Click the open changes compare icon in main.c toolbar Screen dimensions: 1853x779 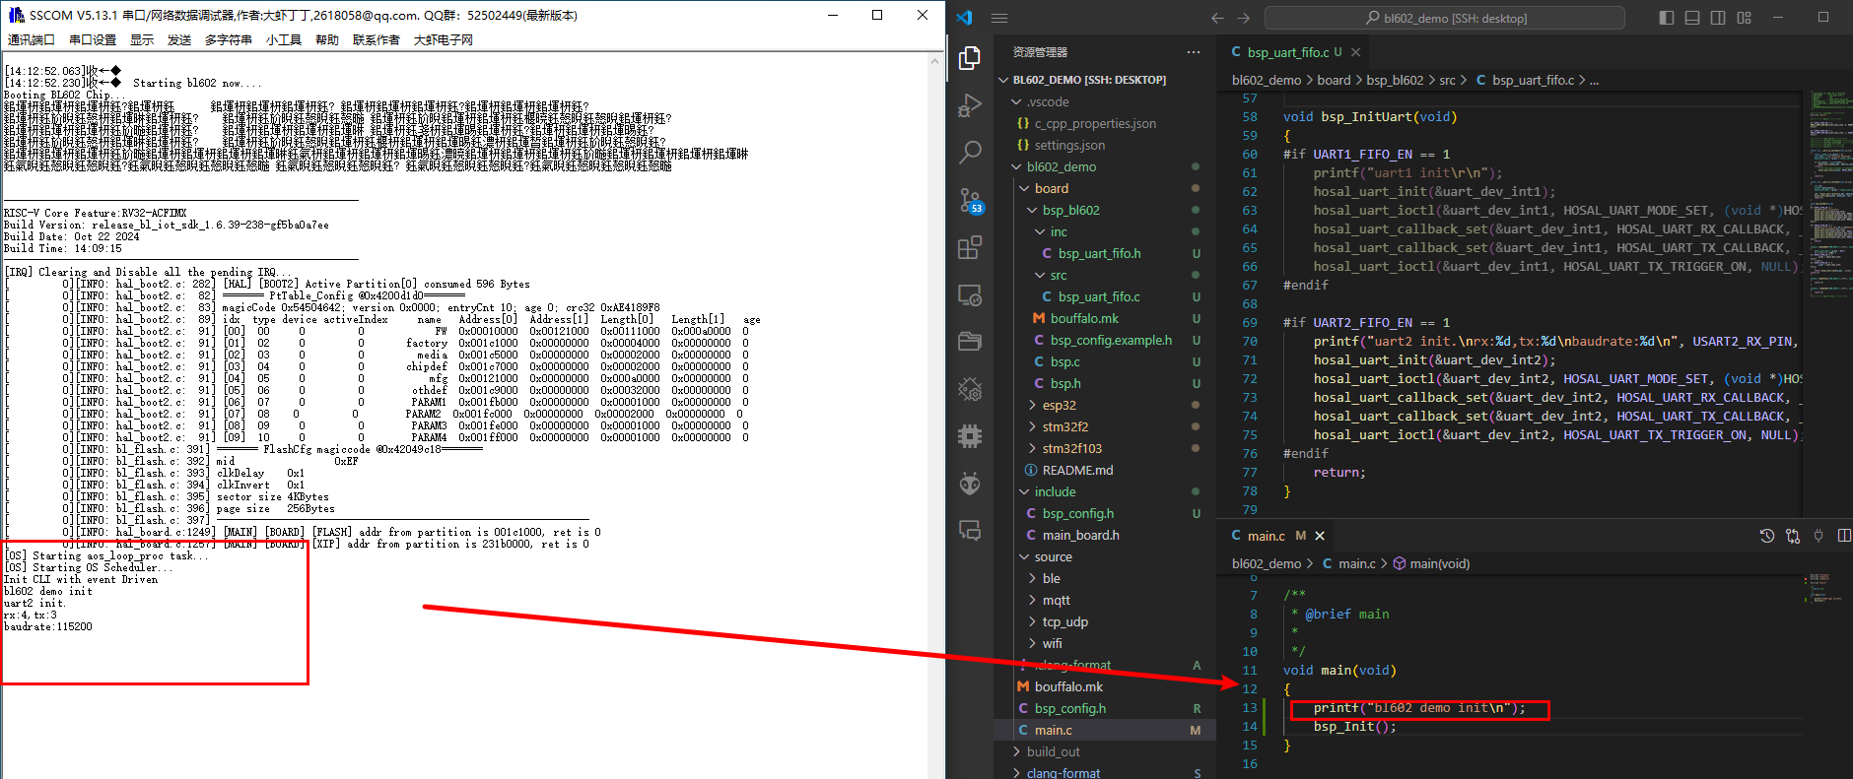tap(1793, 536)
